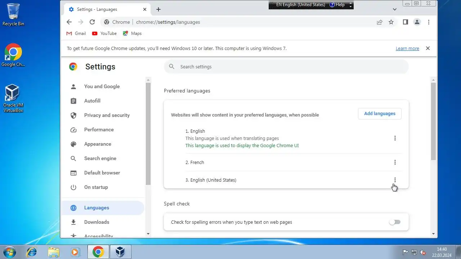The width and height of the screenshot is (461, 259).
Task: Open the Windows Start menu
Action: click(10, 252)
